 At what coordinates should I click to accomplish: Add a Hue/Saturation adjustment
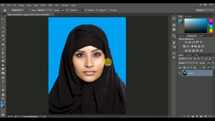point(184,46)
